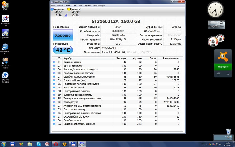Select the firmware version 2AAA field
This screenshot has height=147, width=235.
click(118, 27)
